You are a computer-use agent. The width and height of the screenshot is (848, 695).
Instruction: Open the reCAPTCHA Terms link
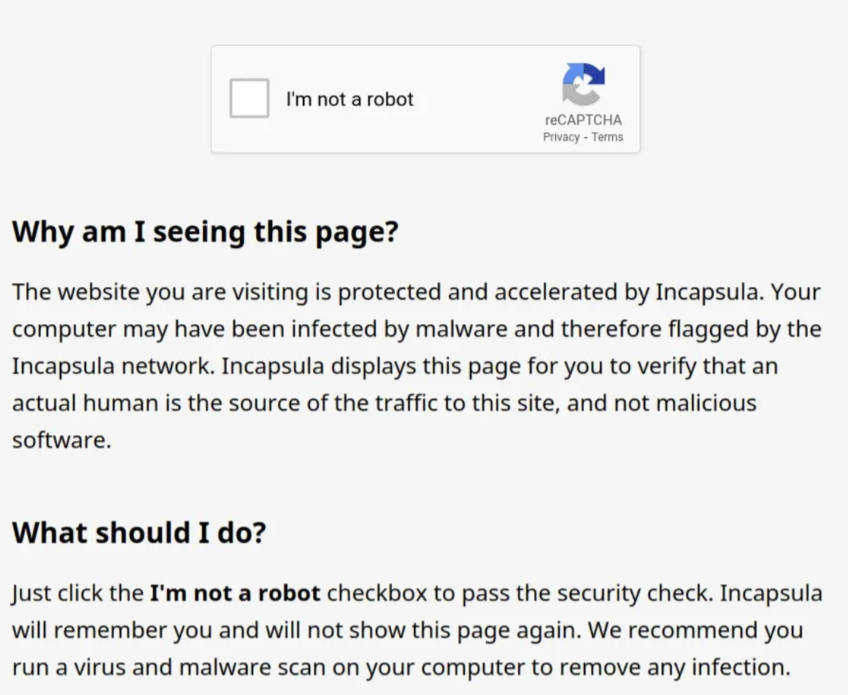(607, 137)
